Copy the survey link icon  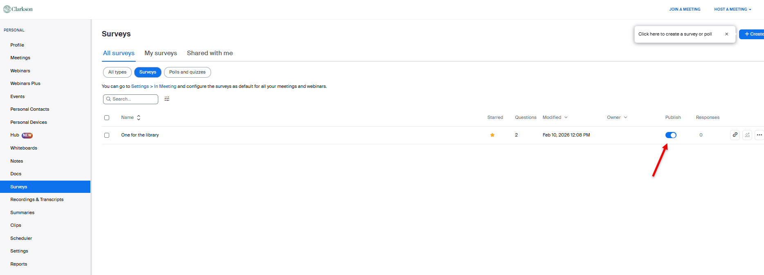(x=735, y=135)
